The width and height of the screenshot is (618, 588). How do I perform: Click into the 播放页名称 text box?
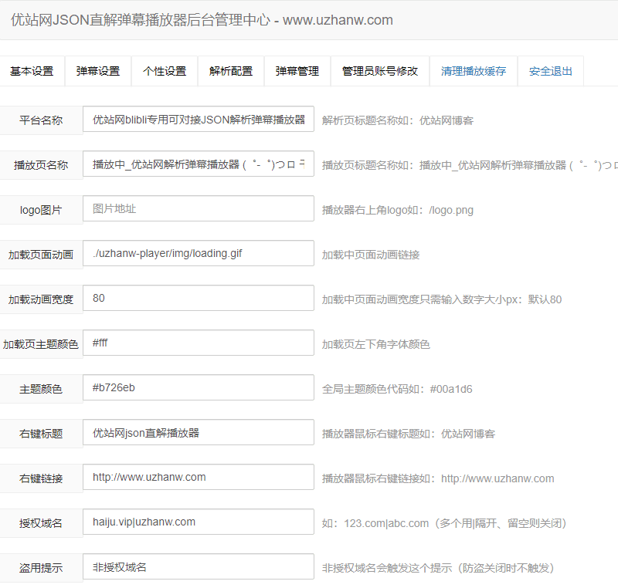[x=199, y=164]
